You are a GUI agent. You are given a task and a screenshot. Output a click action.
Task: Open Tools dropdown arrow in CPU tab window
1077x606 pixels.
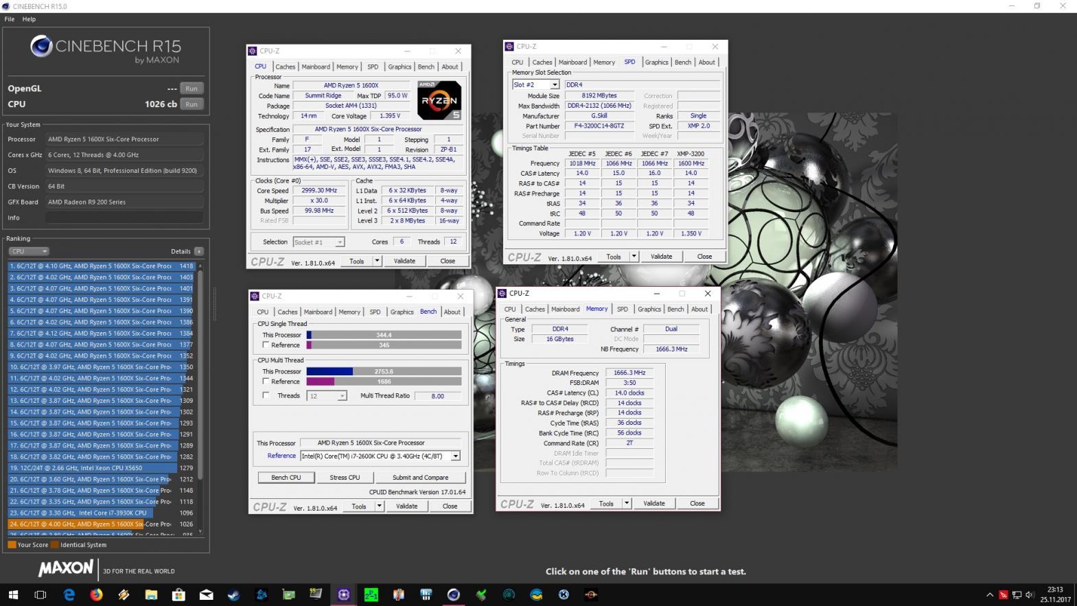point(377,261)
